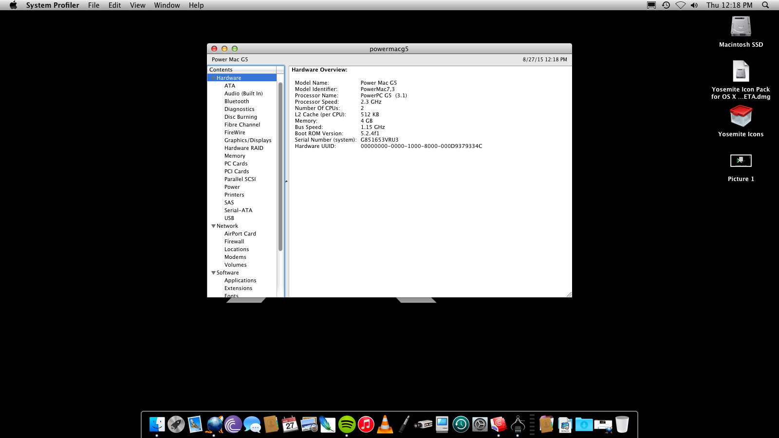This screenshot has height=438, width=779.
Task: Open the audio jack plug app
Action: (404, 424)
